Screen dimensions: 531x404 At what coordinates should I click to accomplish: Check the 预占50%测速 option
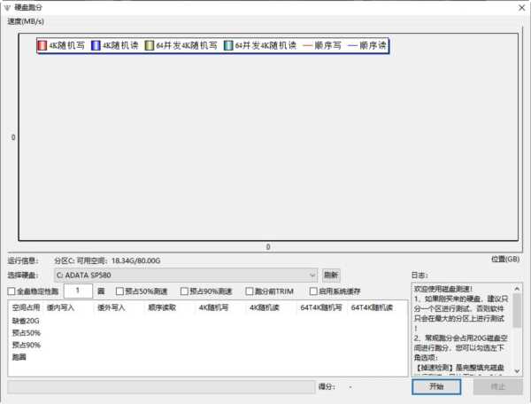pyautogui.click(x=120, y=291)
